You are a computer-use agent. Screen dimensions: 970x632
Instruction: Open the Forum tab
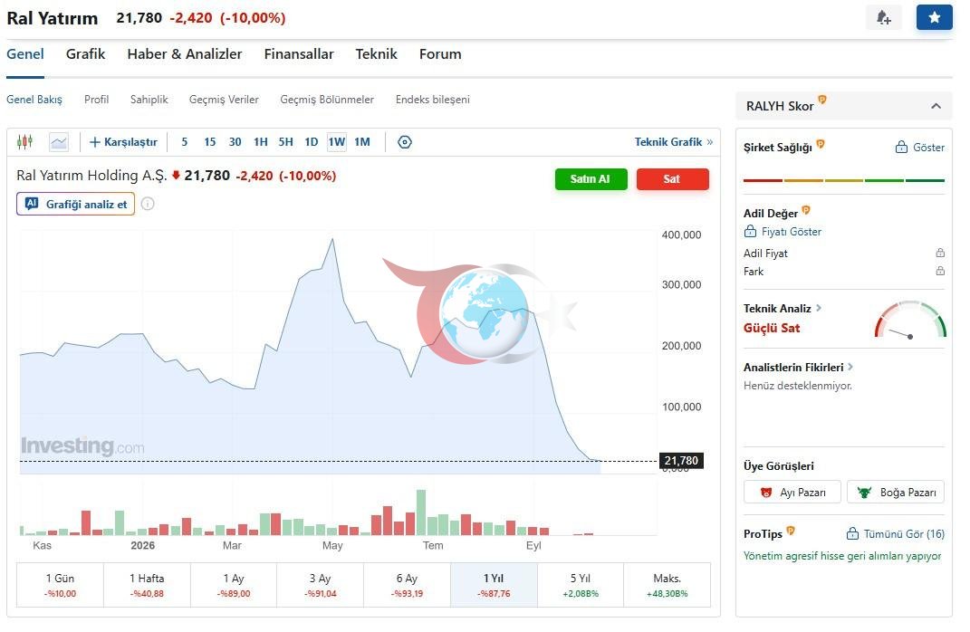440,54
